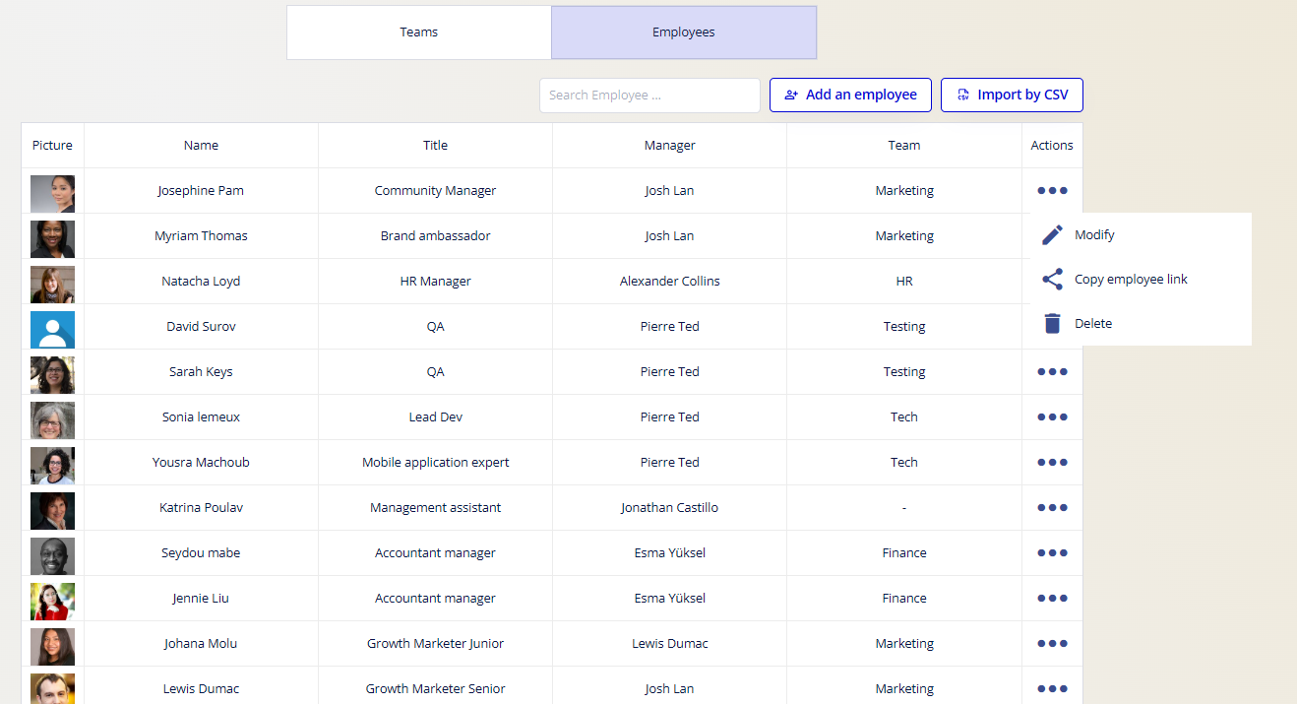
Task: Click the name David Surov
Action: point(201,327)
